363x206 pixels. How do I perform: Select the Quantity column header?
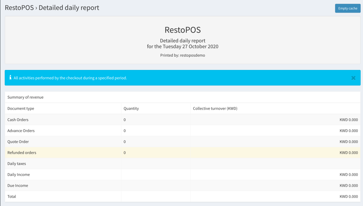coord(131,108)
